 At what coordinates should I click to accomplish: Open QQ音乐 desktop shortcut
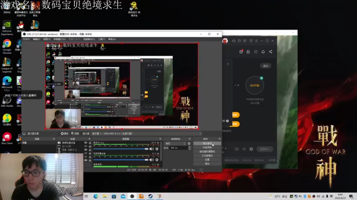(x=7, y=120)
